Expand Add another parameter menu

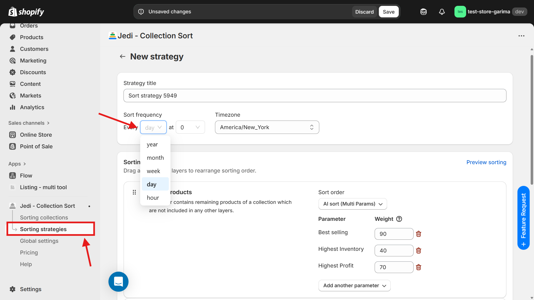coord(354,286)
